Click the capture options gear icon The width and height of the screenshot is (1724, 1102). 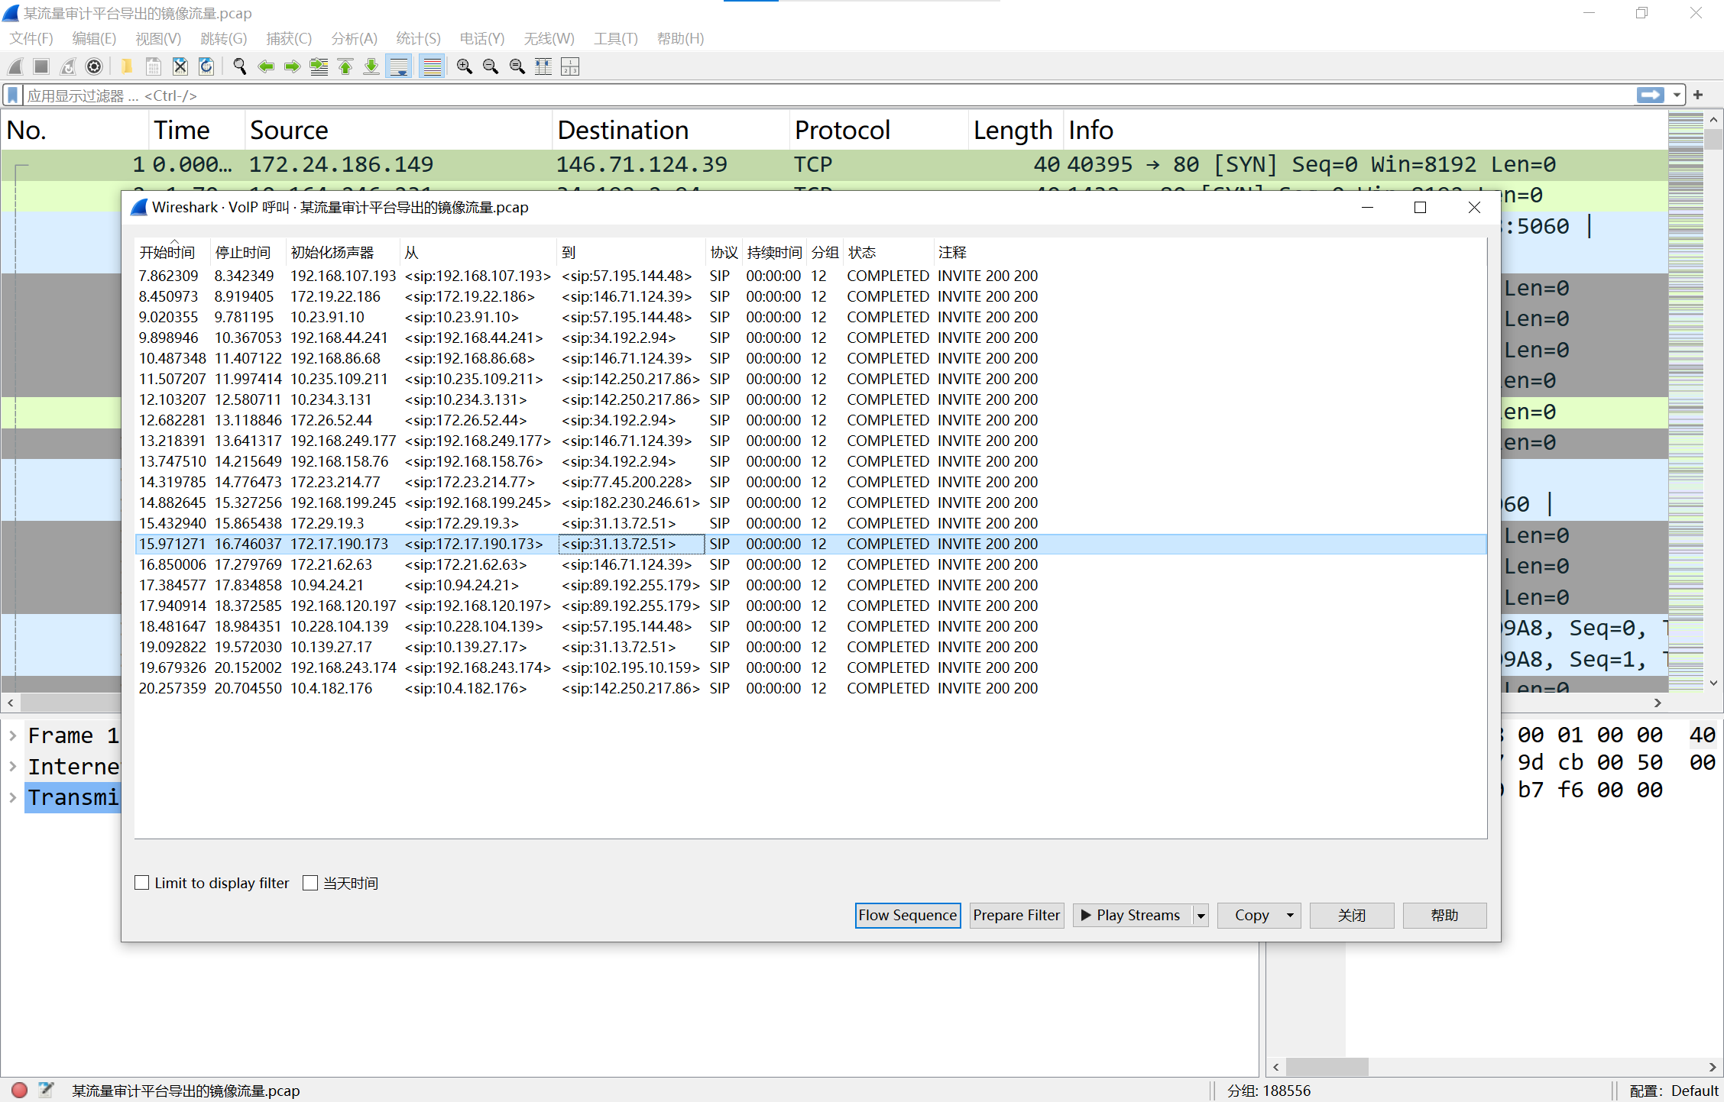click(94, 67)
